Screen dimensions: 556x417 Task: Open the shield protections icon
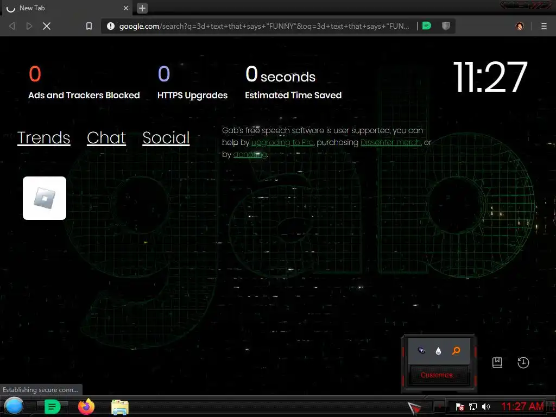point(446,26)
